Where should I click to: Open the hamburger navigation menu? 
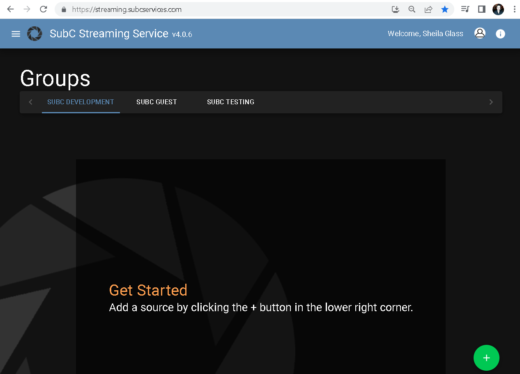coord(16,34)
